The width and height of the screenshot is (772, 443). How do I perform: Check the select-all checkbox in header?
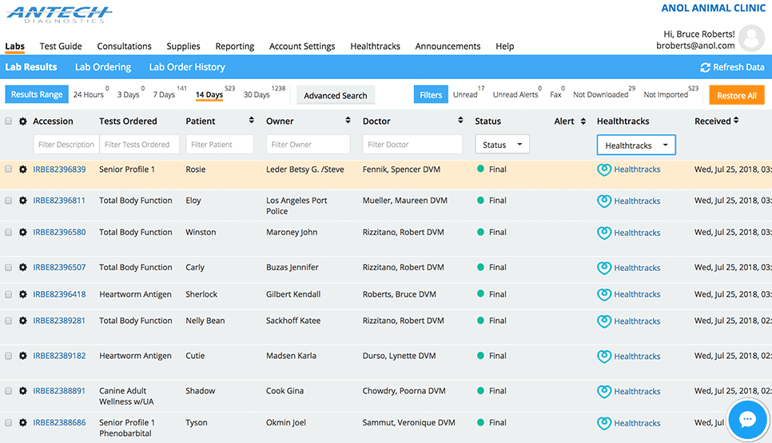point(9,122)
